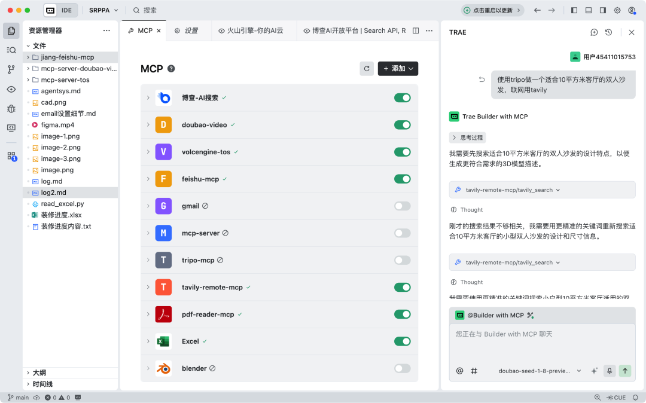Click the microphone icon in the chat input
This screenshot has width=646, height=403.
(x=610, y=371)
